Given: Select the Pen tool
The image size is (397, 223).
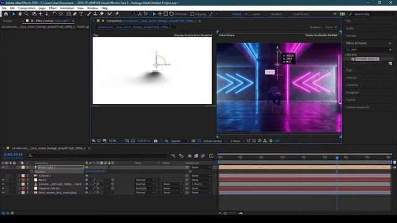Looking at the screenshot, I should point(75,14).
